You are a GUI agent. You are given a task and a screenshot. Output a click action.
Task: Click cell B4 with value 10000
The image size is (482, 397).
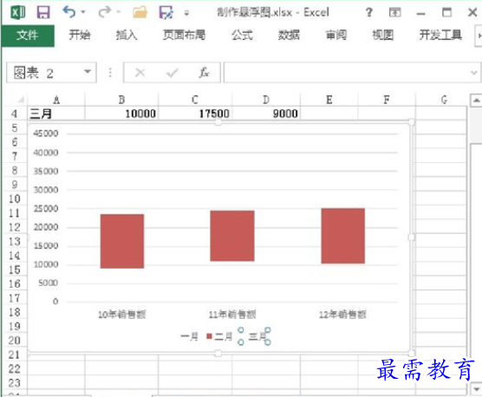point(121,114)
